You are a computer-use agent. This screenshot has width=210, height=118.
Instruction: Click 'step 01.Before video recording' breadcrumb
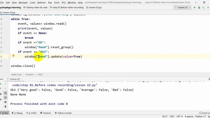point(67,8)
